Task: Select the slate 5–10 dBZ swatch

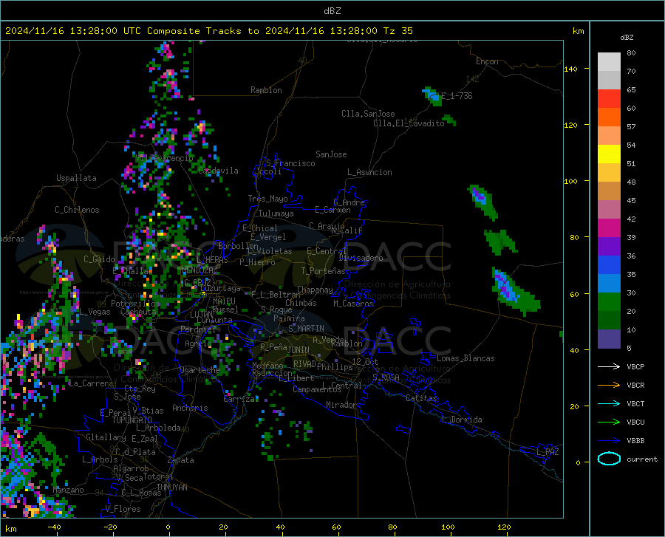Action: pyautogui.click(x=609, y=339)
